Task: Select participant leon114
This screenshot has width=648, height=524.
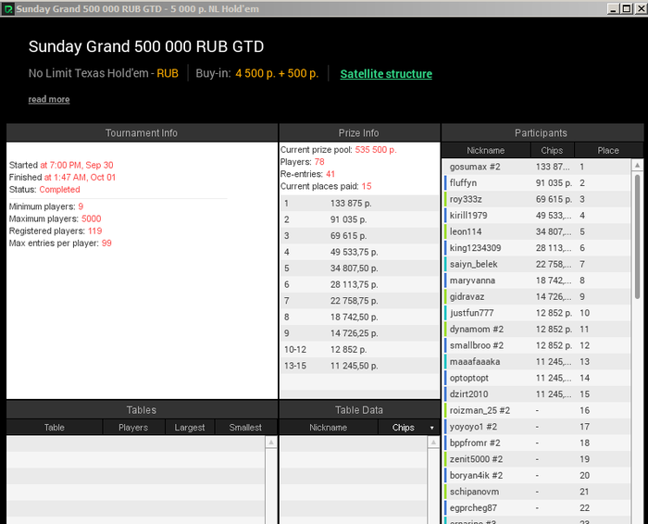Action: tap(536, 231)
